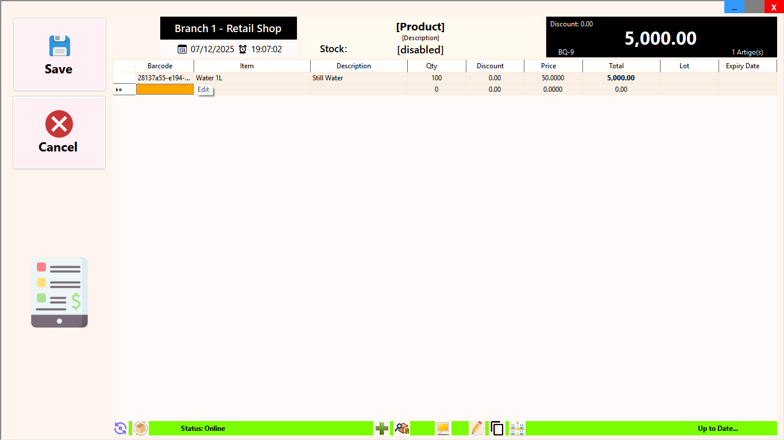The image size is (784, 440).
Task: Click the warehouse shelves icon
Action: 517,428
